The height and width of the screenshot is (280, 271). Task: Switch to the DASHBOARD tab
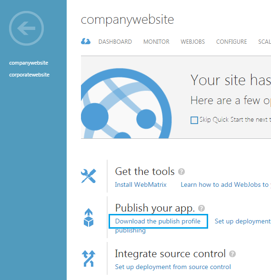pos(115,42)
